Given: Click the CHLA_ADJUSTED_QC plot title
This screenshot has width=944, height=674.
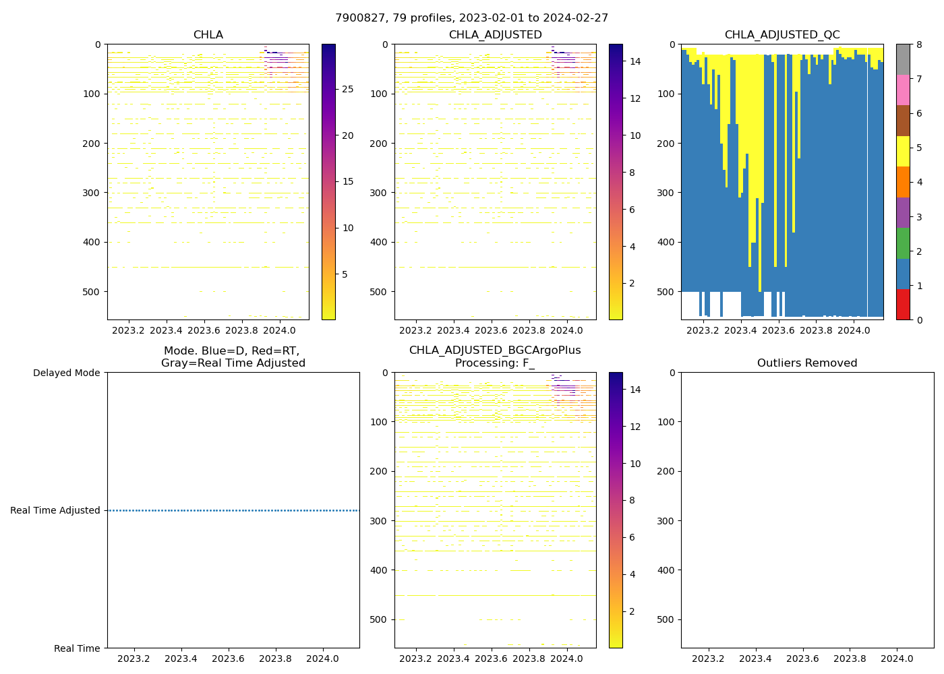Looking at the screenshot, I should (782, 35).
